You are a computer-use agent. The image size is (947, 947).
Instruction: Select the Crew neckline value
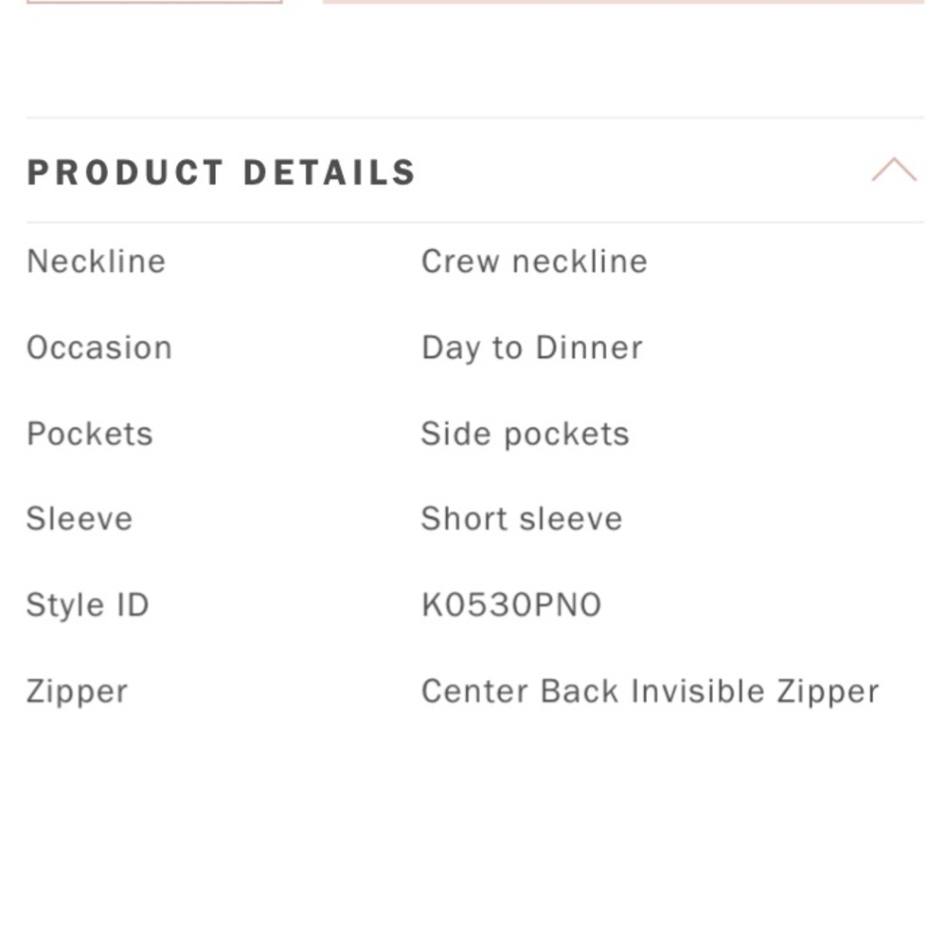[534, 261]
